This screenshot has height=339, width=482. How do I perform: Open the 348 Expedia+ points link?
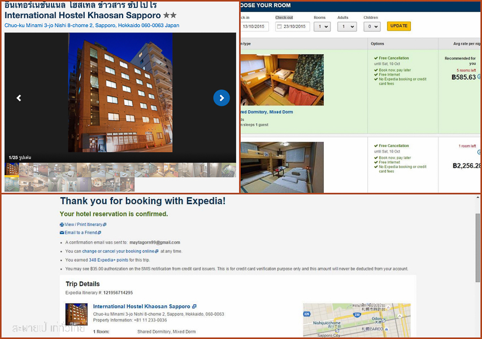(108, 260)
